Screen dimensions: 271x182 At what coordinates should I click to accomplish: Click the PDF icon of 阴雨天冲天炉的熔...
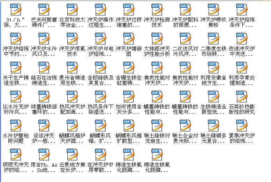(x=16, y=154)
